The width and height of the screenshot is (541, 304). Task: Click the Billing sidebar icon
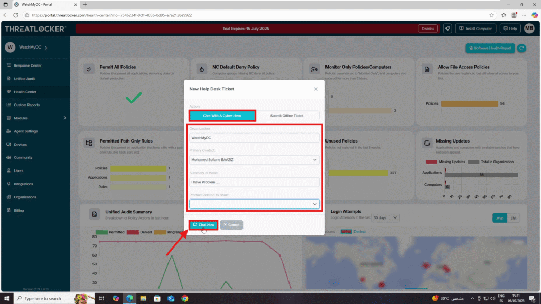[x=8, y=210]
